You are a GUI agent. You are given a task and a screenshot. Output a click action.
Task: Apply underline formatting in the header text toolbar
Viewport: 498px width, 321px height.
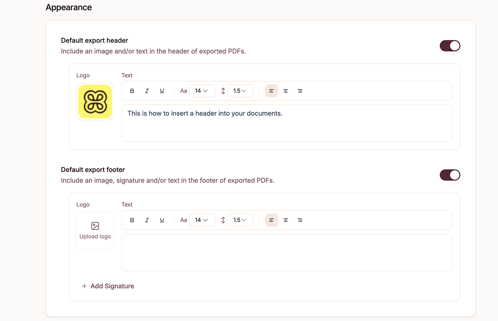coord(162,91)
